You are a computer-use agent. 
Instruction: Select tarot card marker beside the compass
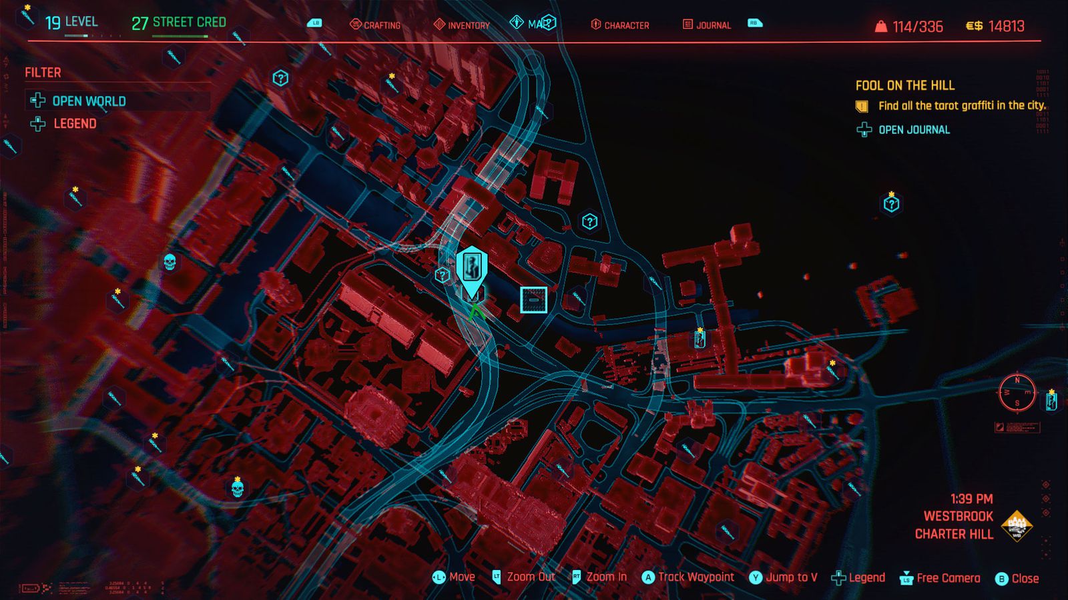(x=1051, y=400)
